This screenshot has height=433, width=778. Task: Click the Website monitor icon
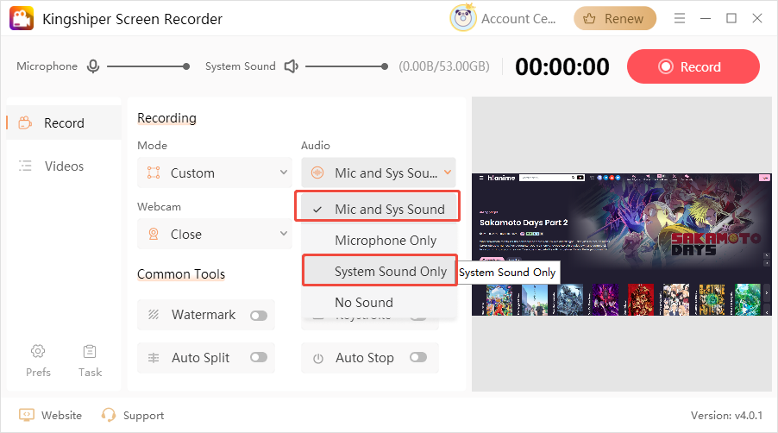(x=26, y=415)
